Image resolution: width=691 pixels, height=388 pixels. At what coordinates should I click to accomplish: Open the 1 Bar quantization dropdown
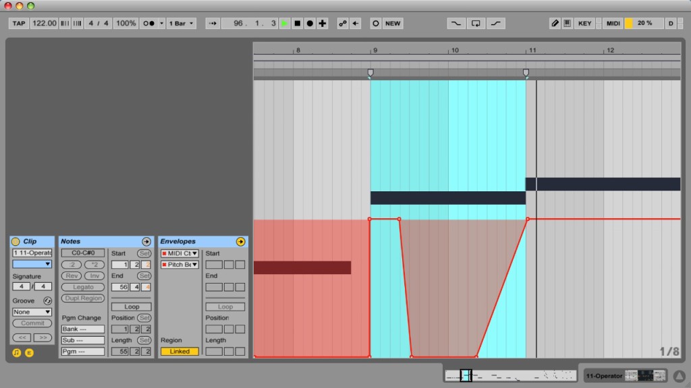click(181, 23)
